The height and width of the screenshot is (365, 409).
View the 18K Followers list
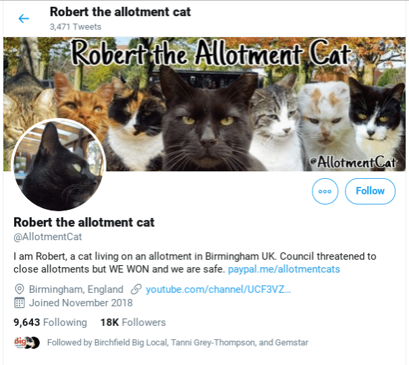click(133, 322)
